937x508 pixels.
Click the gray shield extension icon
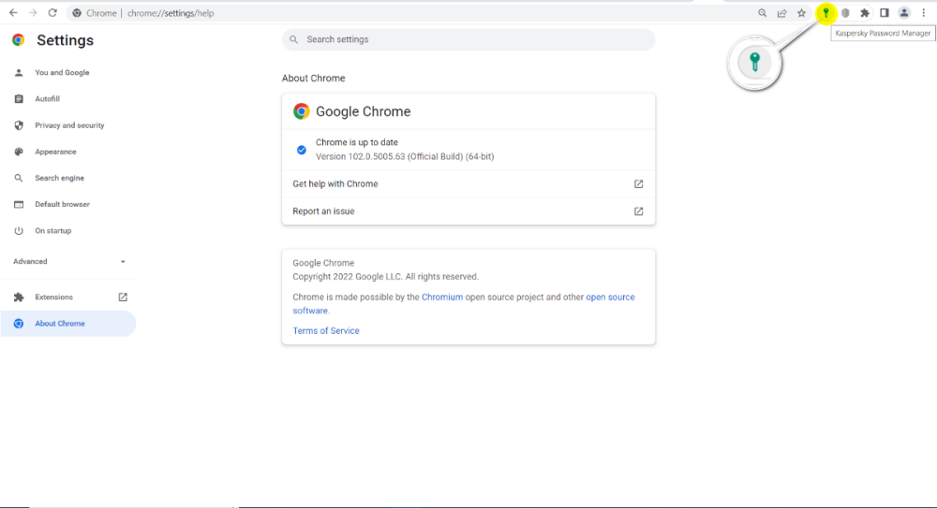click(845, 13)
